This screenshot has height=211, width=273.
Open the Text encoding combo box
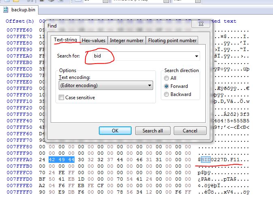click(x=106, y=85)
